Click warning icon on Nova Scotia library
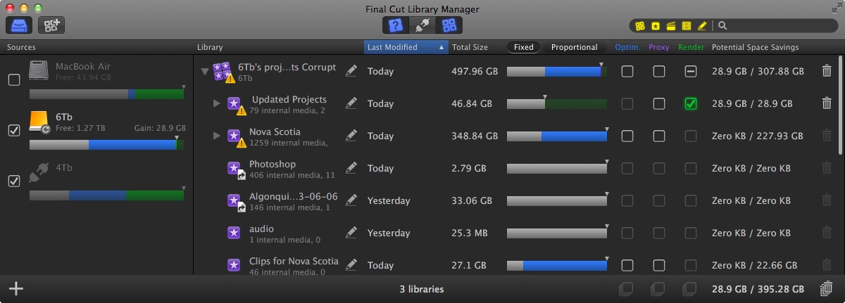845x303 pixels. (x=242, y=143)
